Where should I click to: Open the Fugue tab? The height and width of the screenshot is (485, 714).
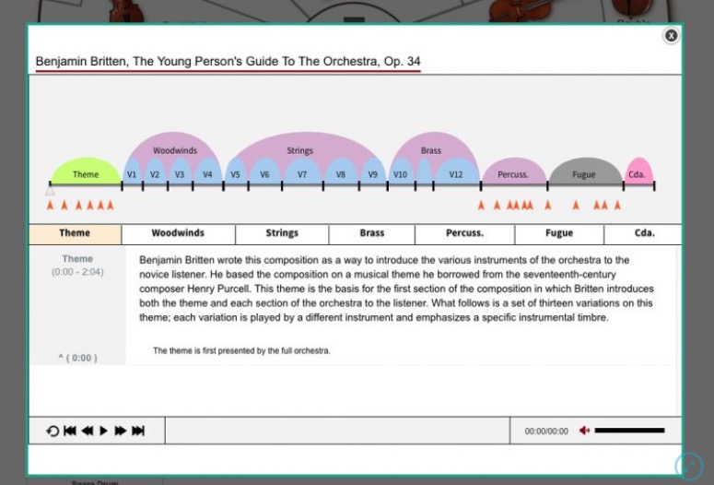coord(558,233)
